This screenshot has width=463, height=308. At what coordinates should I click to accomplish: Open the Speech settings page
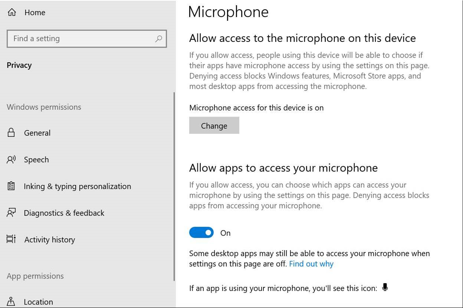point(36,159)
